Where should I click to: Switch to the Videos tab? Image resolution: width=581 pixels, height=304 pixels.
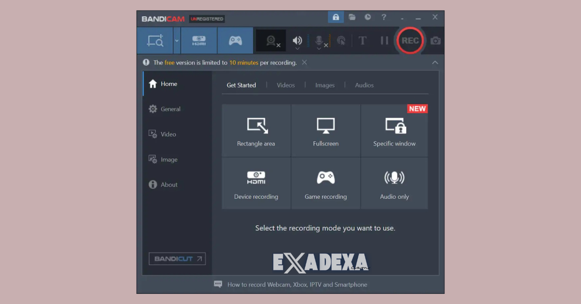coord(286,85)
